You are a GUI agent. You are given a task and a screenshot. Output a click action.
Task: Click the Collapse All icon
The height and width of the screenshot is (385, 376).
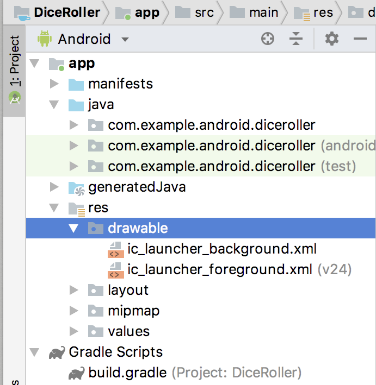click(x=295, y=39)
